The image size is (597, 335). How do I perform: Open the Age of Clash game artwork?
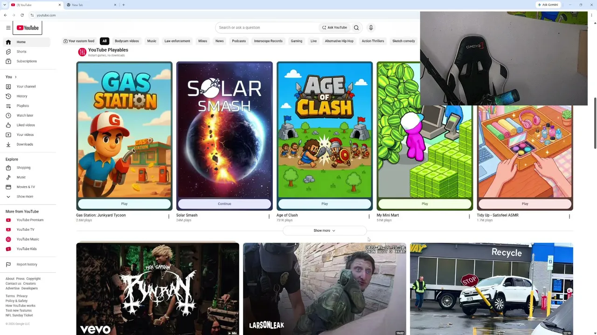[325, 130]
